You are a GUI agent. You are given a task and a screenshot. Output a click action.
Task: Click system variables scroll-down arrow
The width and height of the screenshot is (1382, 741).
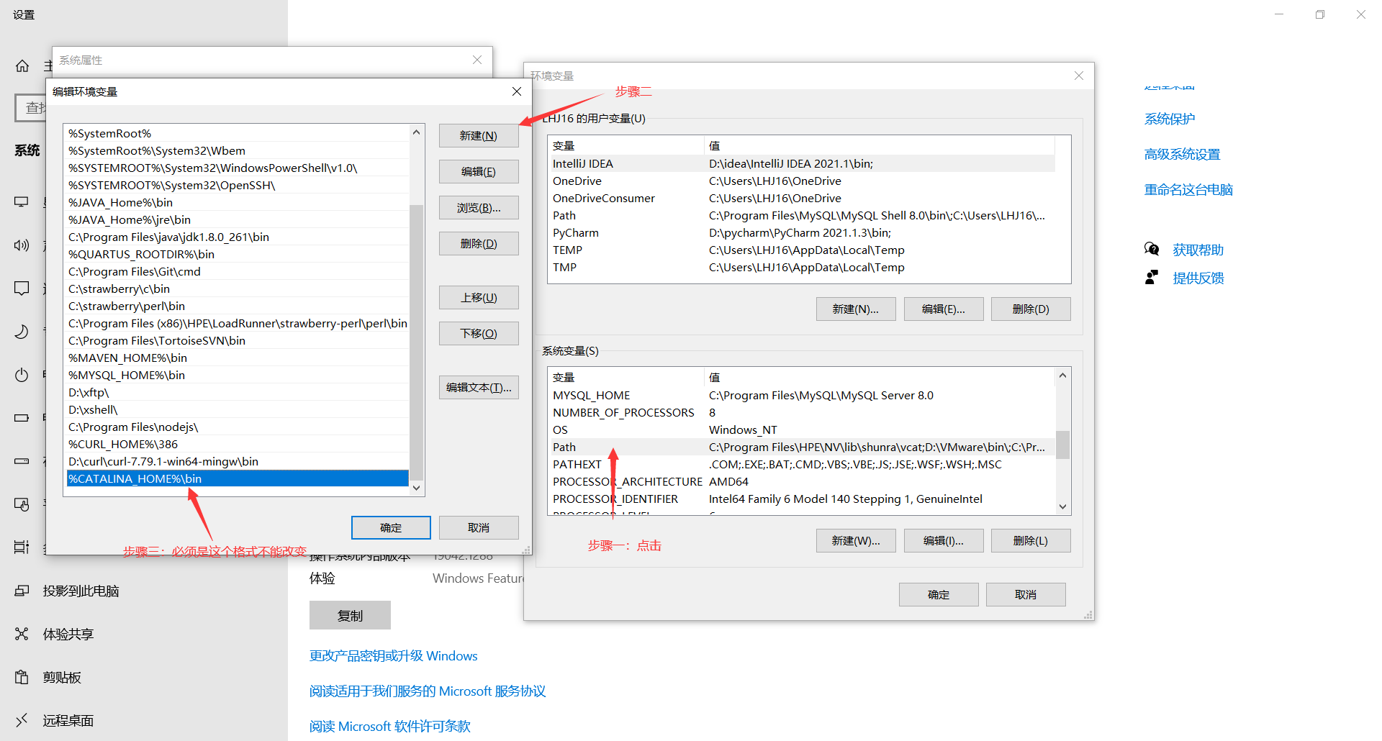pyautogui.click(x=1062, y=506)
